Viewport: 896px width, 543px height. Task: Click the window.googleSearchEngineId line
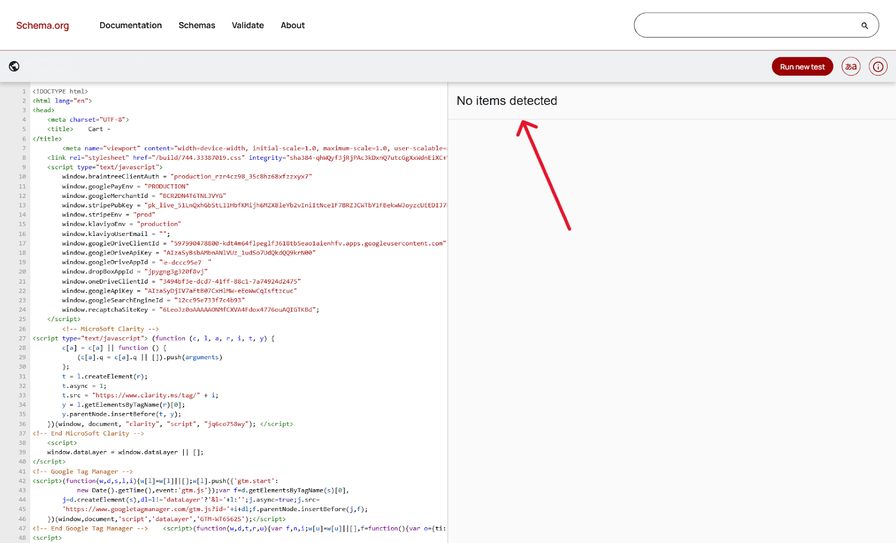point(153,300)
